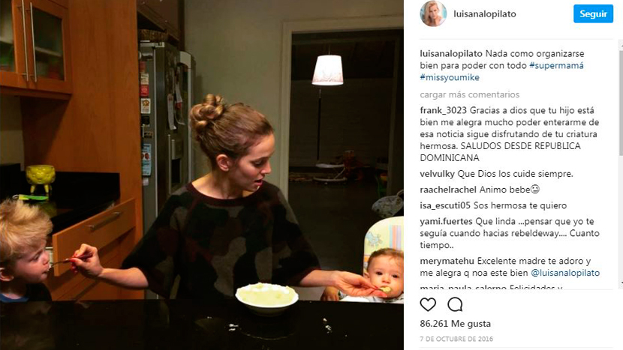Open luisanalopilato username in caption

pyautogui.click(x=451, y=53)
